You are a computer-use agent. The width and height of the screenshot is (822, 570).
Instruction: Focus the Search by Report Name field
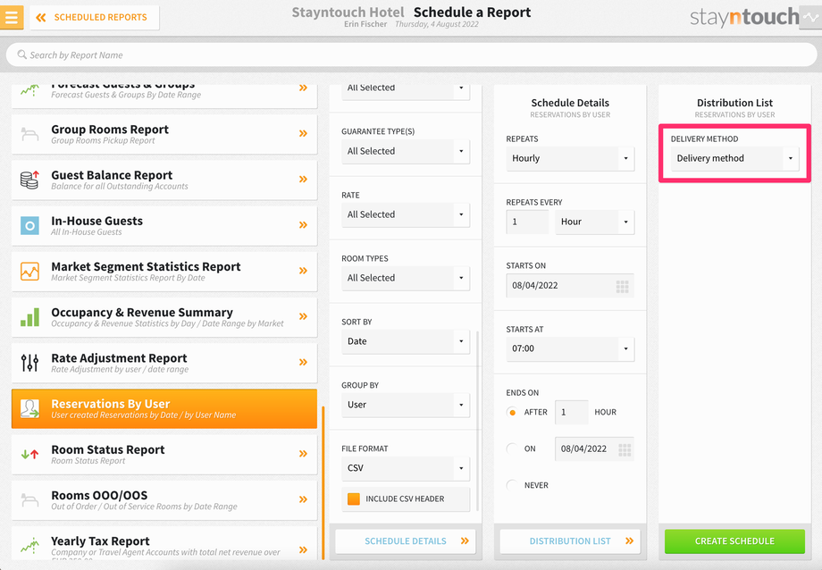click(x=411, y=54)
